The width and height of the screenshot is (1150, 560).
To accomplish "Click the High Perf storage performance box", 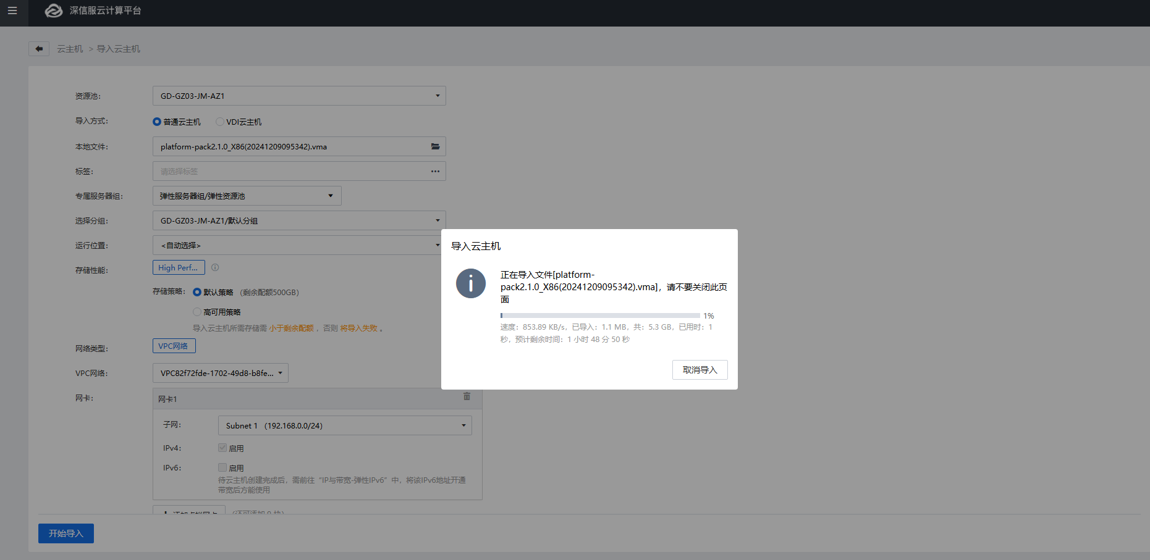I will (x=179, y=267).
